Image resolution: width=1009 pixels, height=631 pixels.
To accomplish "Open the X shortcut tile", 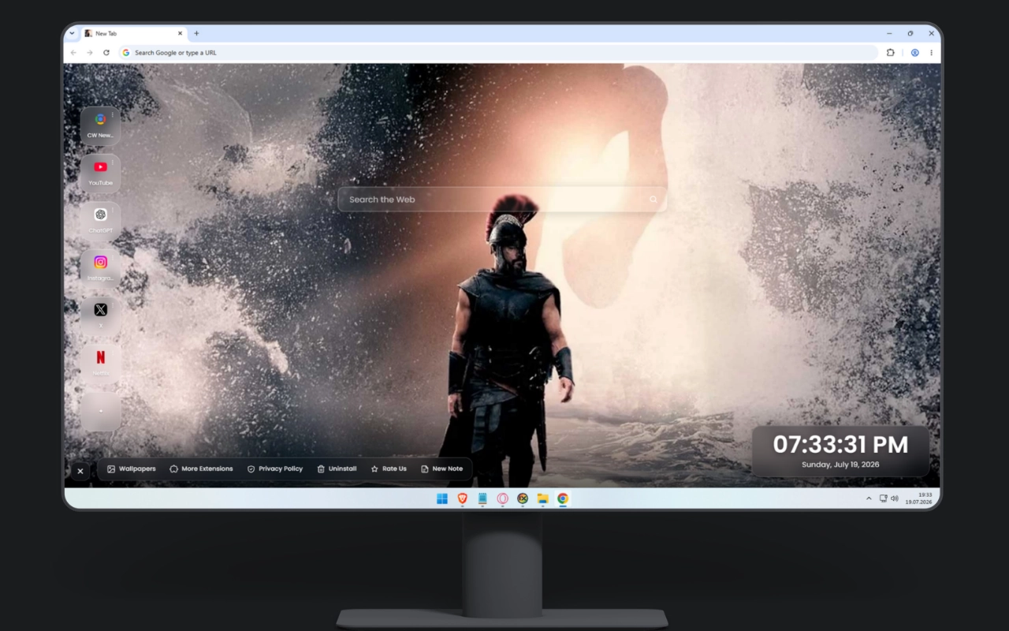I will point(100,315).
